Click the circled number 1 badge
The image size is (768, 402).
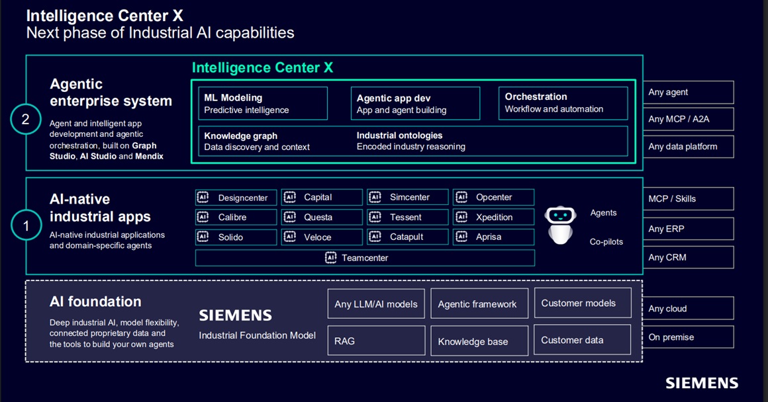pos(26,225)
